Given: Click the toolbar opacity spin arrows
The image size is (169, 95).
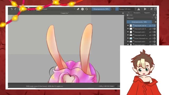Looking at the screenshot, I should point(111,9).
